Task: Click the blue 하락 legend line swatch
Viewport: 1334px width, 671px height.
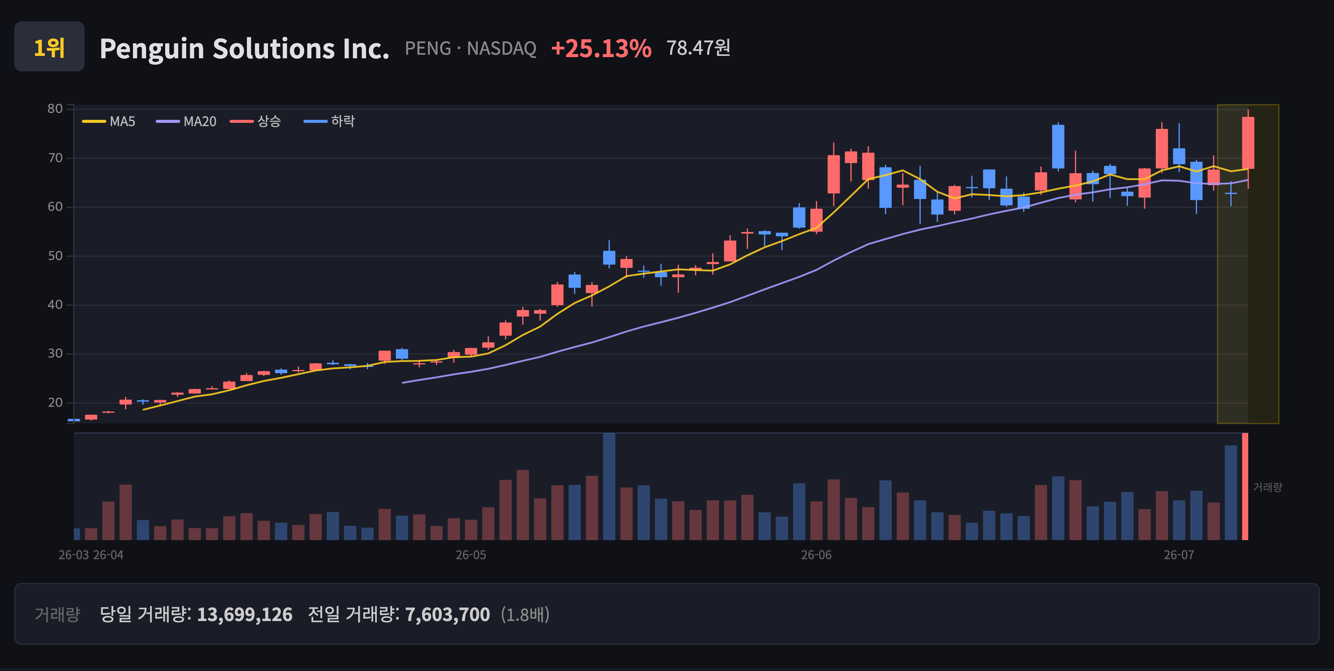Action: [315, 122]
